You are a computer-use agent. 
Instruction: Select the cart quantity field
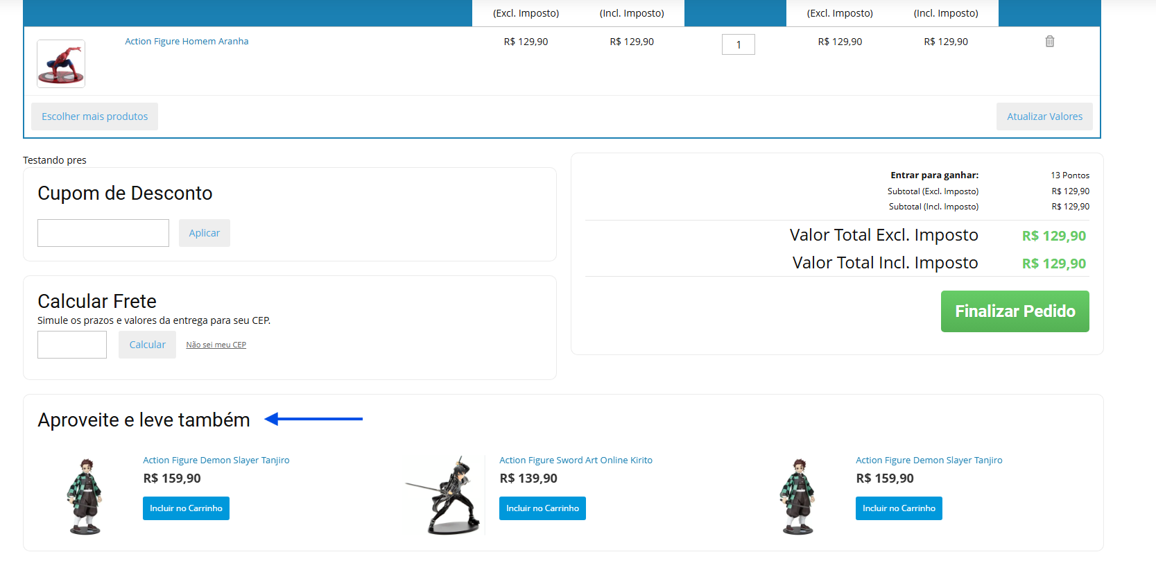[738, 44]
